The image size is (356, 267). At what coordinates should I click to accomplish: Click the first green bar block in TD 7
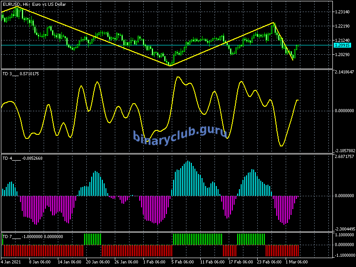point(93,239)
